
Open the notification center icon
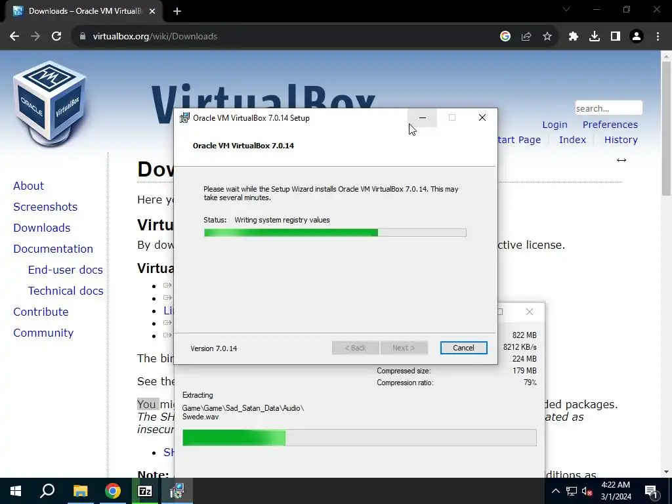tap(651, 491)
